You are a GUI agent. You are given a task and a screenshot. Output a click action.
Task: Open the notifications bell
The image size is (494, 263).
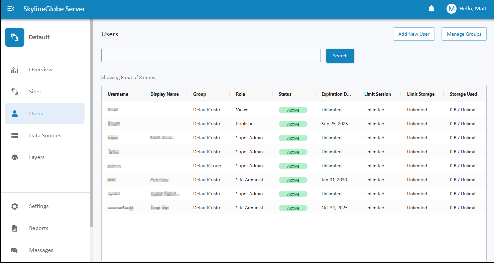[431, 9]
